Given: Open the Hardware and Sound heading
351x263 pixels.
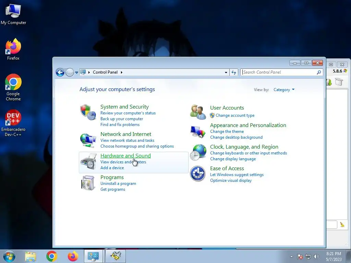Looking at the screenshot, I should (125, 156).
